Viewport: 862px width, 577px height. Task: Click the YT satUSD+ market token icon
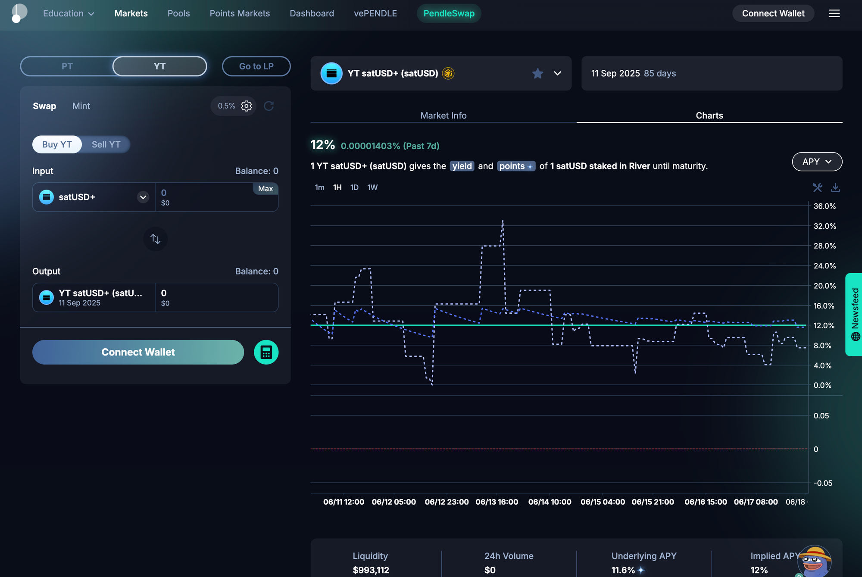pyautogui.click(x=331, y=74)
